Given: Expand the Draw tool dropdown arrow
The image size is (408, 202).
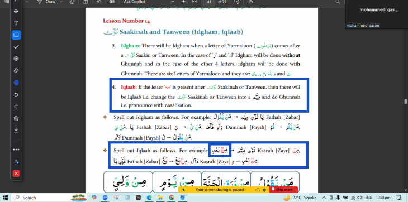Looking at the screenshot, I should [61, 2].
